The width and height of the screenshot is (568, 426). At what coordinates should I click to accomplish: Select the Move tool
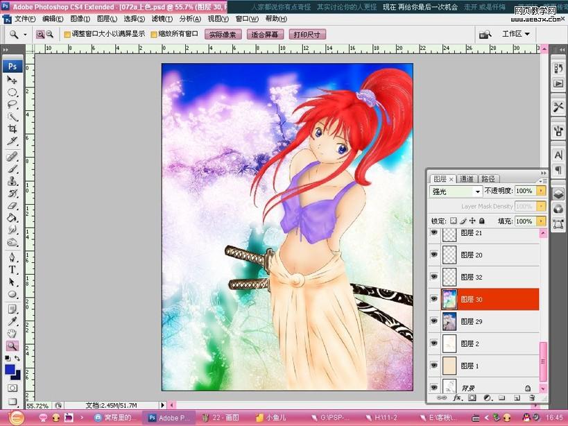(x=12, y=80)
